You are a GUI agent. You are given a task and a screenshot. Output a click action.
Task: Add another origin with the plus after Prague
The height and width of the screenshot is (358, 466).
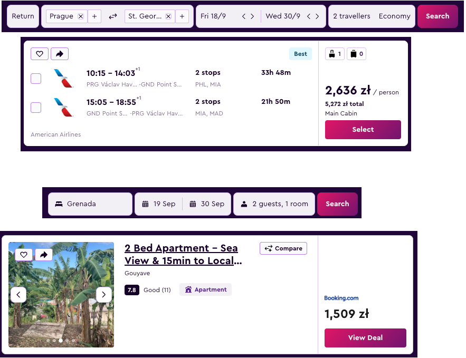(x=94, y=16)
